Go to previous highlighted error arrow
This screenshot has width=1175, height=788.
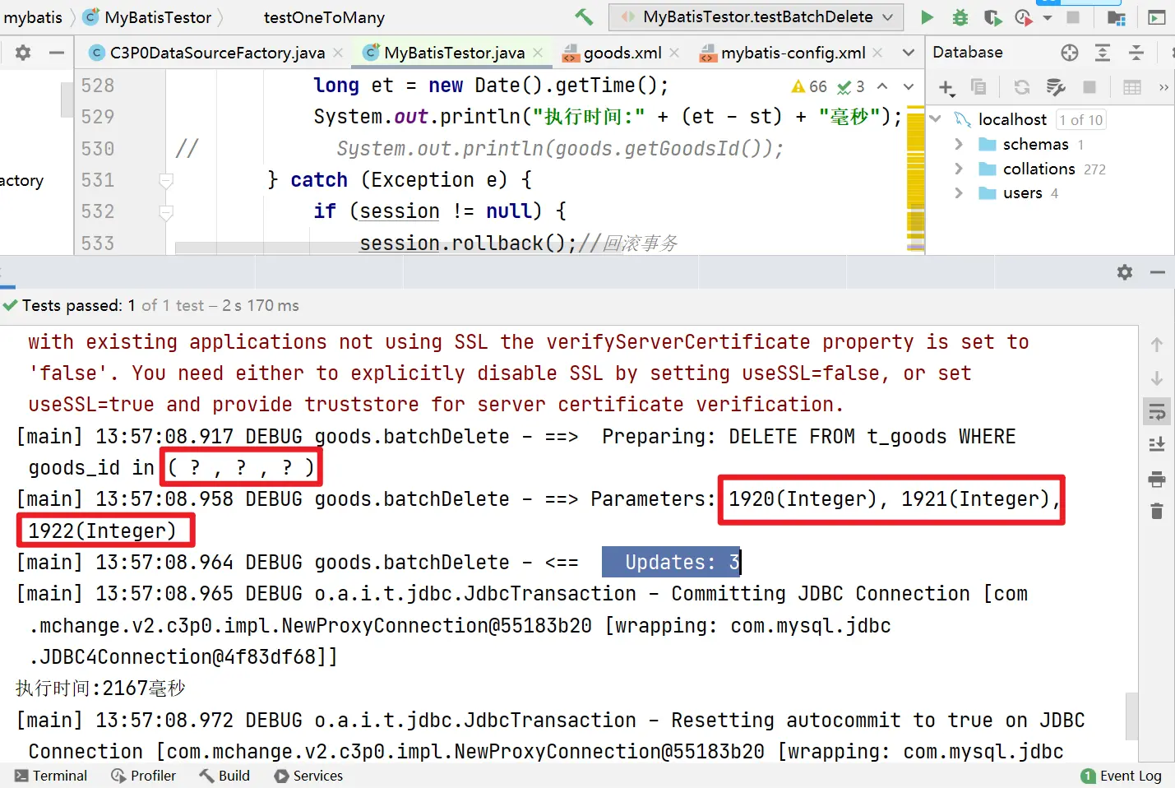[882, 86]
